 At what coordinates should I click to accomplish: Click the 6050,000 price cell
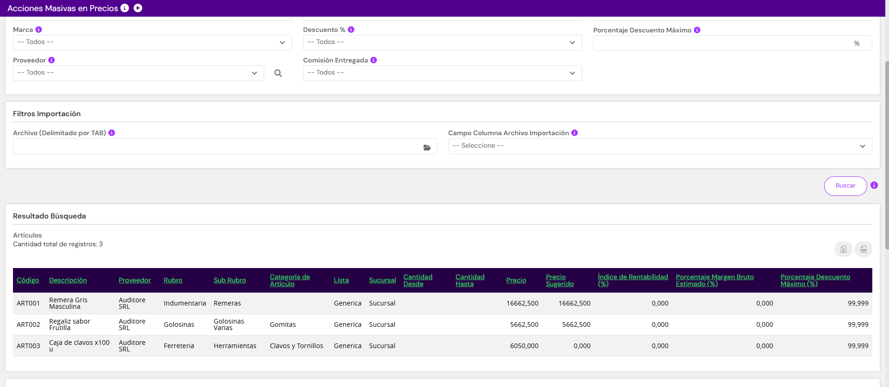tap(524, 346)
